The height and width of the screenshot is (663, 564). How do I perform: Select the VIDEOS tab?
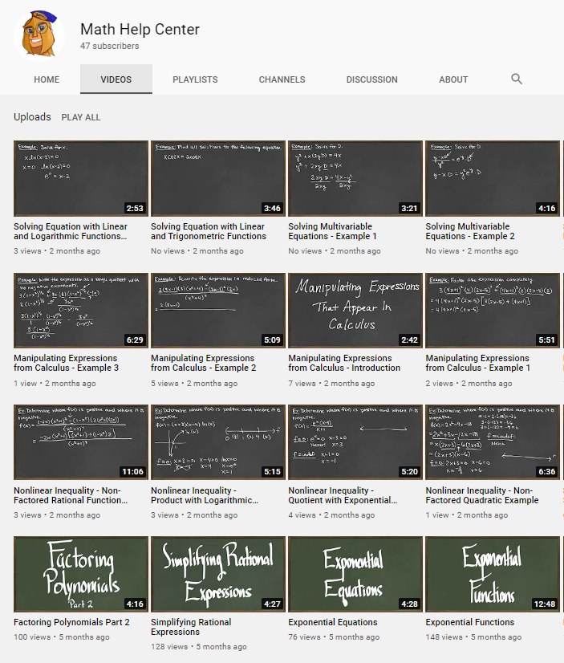coord(116,79)
